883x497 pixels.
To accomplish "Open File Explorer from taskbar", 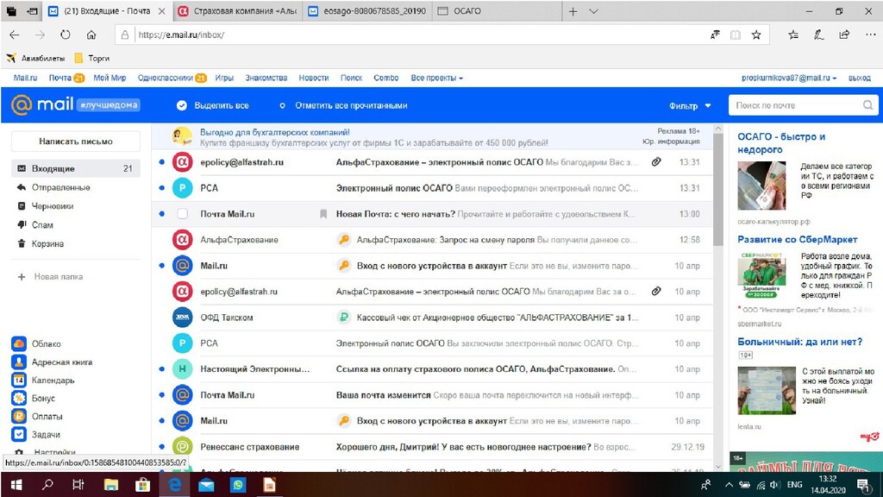I will pyautogui.click(x=111, y=485).
